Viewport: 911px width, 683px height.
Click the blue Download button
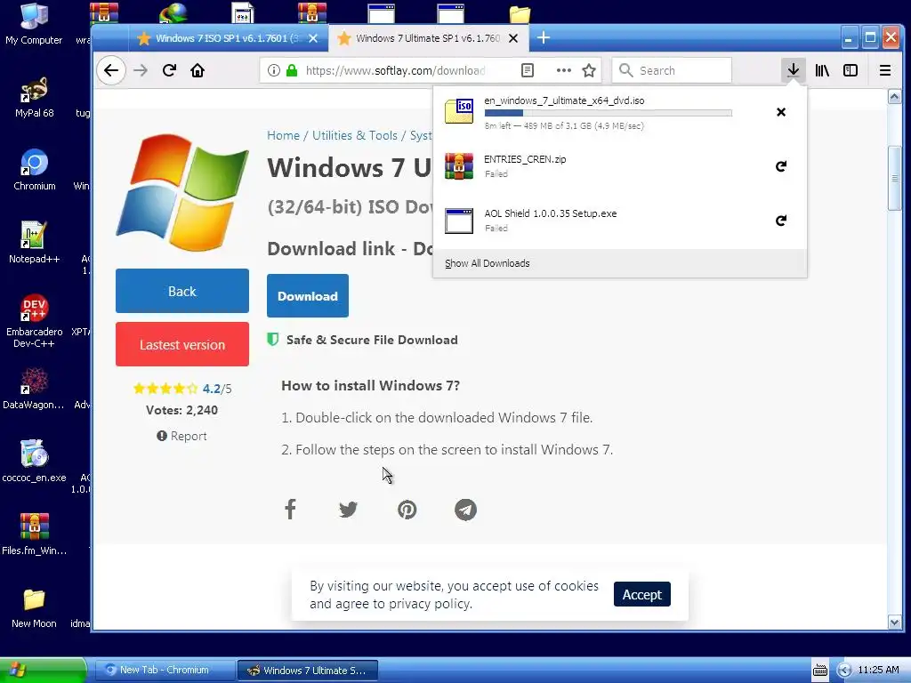[x=307, y=295]
